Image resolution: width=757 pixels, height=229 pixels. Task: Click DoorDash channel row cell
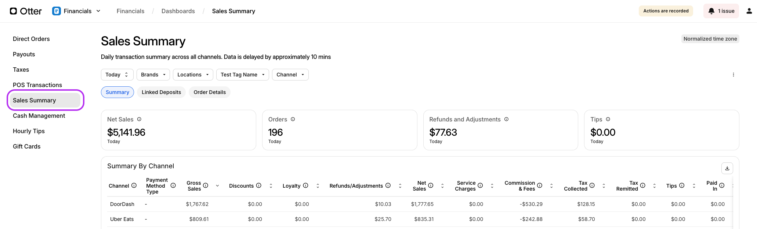[122, 204]
